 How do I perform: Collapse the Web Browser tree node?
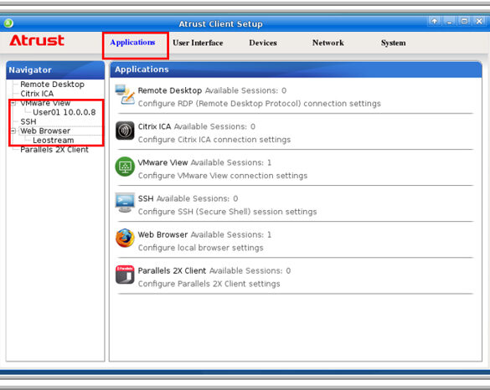[13, 131]
